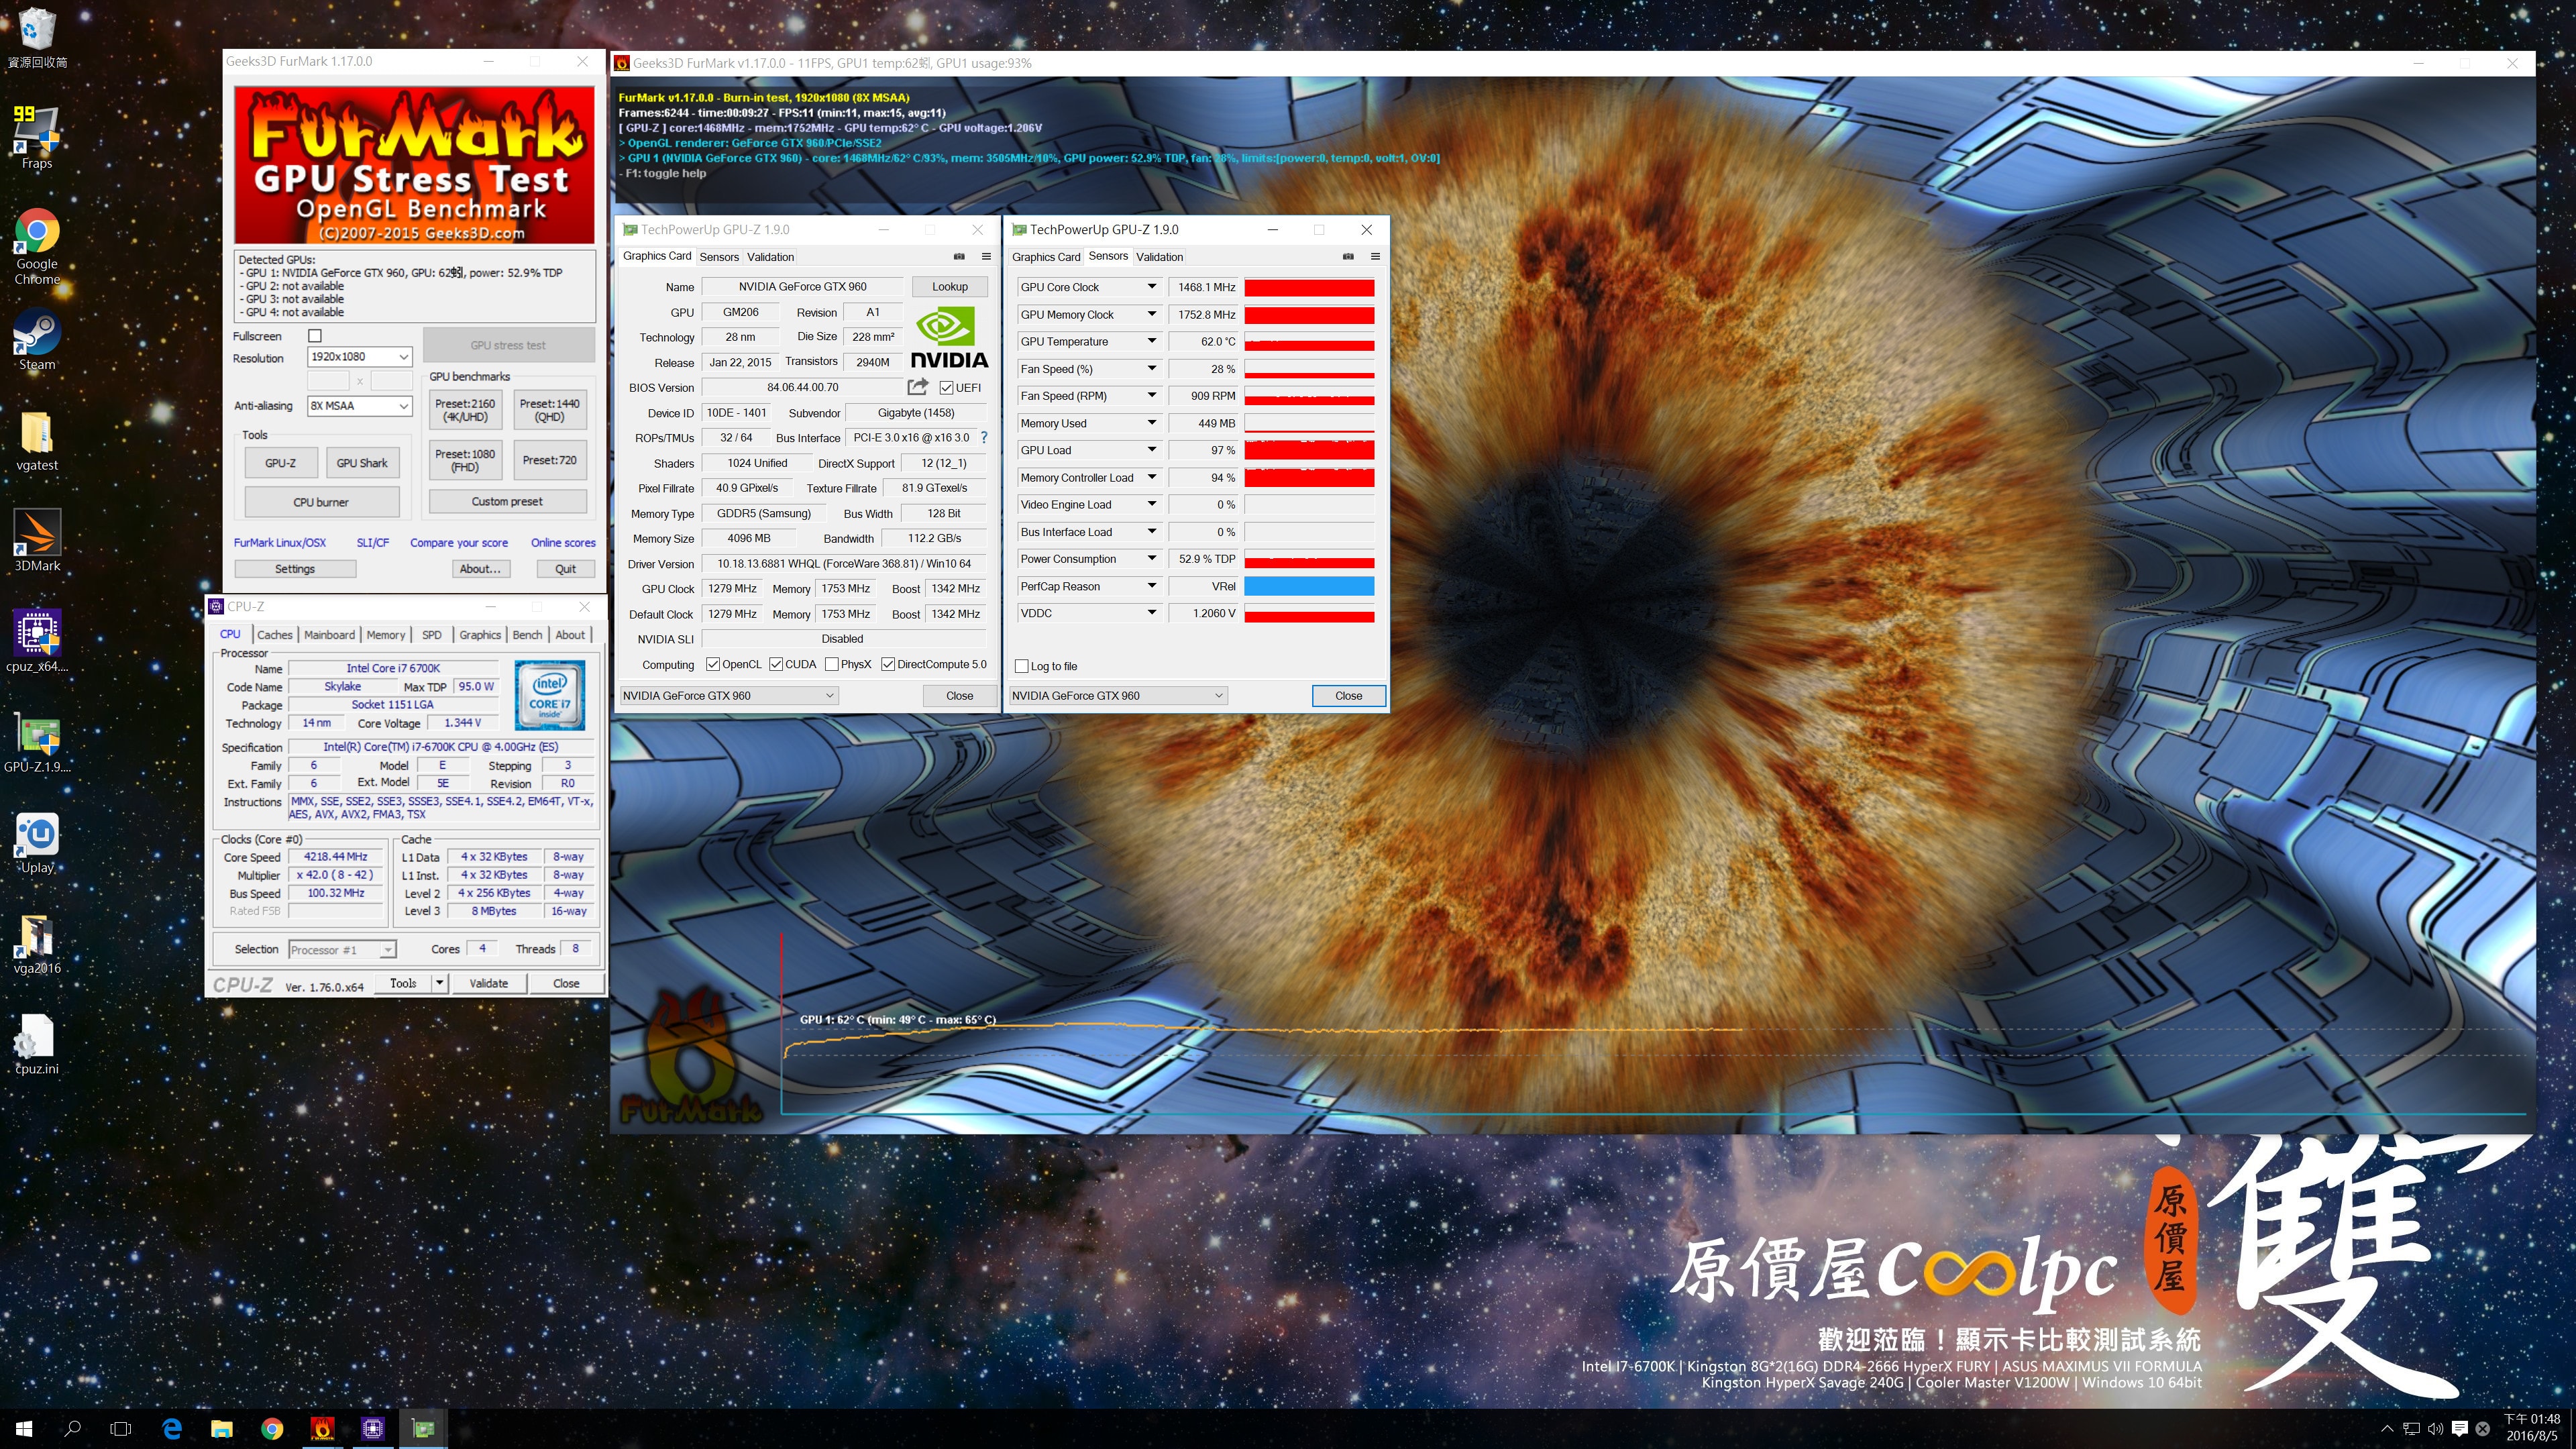The image size is (2576, 1449).
Task: Toggle the UEFI checkbox
Action: point(946,388)
